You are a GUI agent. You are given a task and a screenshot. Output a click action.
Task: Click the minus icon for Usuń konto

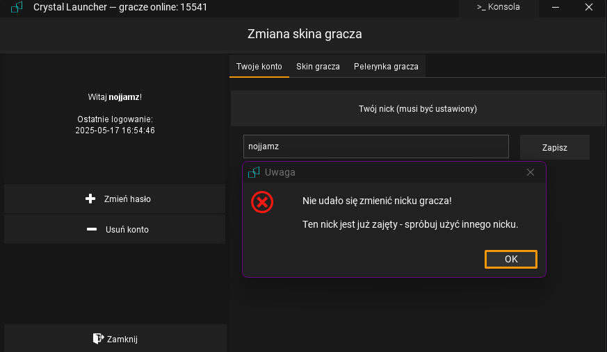click(x=92, y=230)
